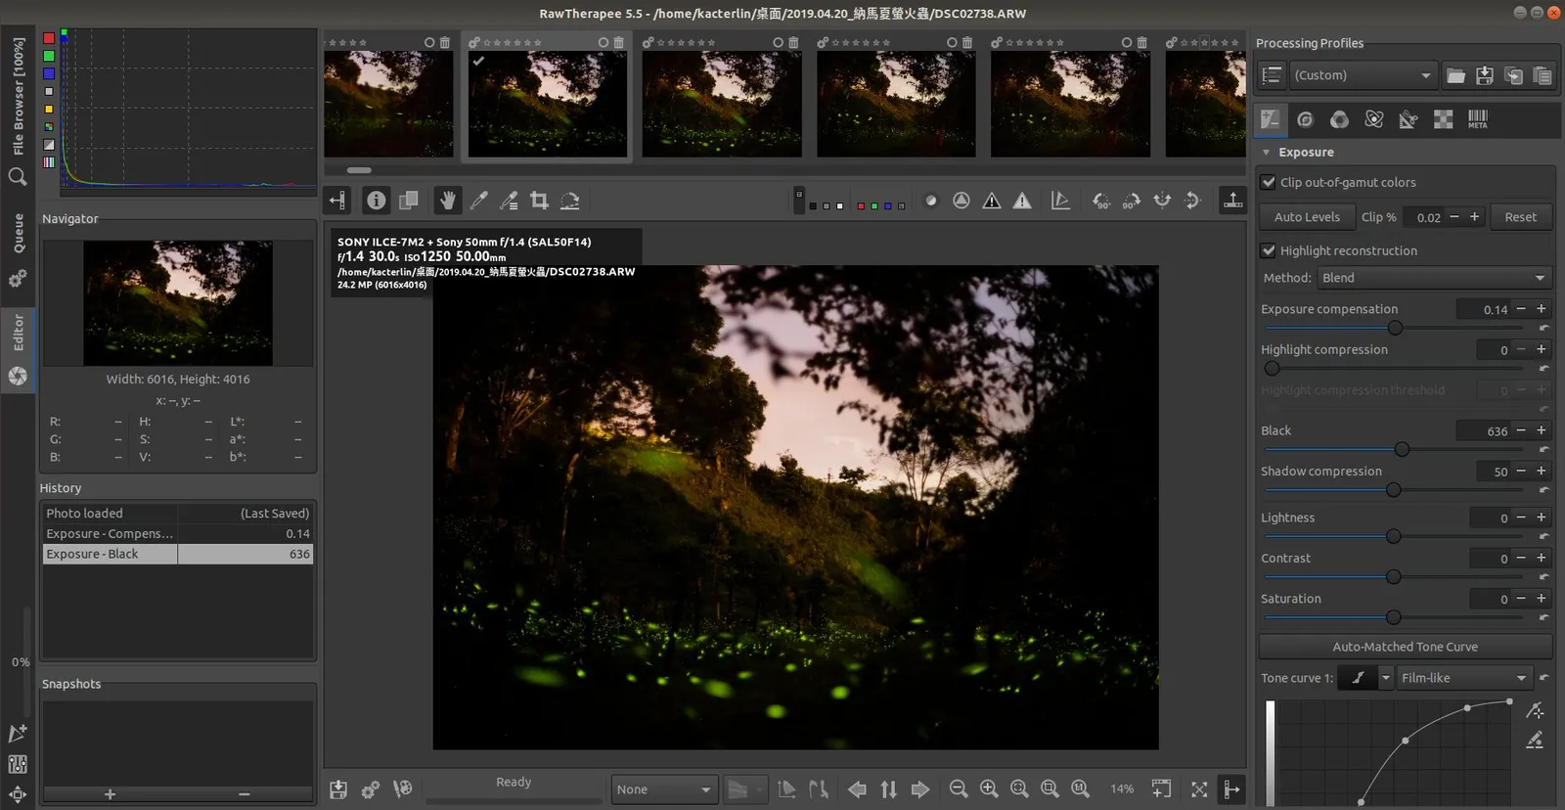Flip the image horizontally

point(1162,201)
